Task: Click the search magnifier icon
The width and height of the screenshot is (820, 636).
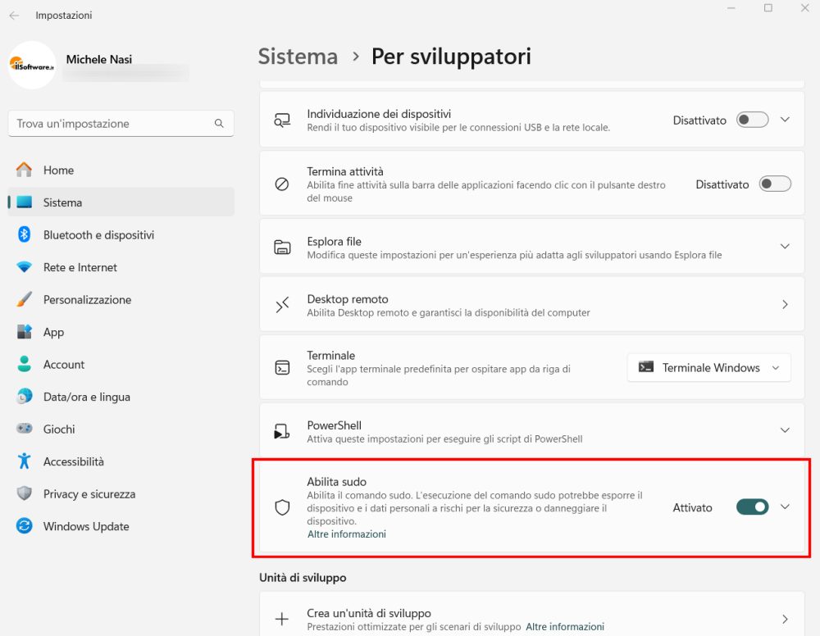Action: pos(219,123)
